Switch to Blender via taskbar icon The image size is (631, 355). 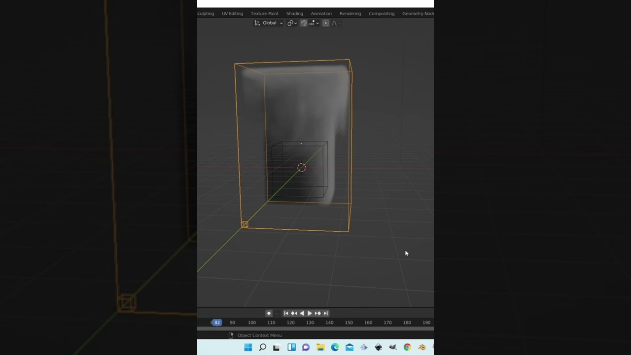point(422,347)
